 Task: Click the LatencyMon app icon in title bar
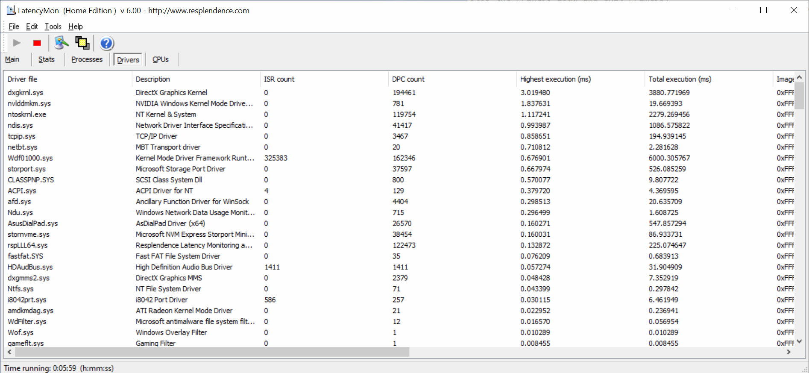point(11,10)
